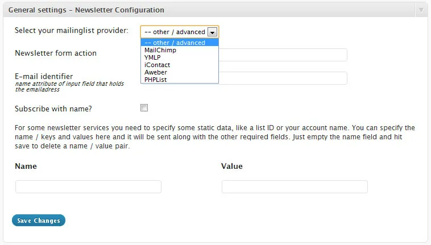This screenshot has height=245, width=431.
Task: Choose highlighted "-- other / advanced" list option
Action: point(179,43)
